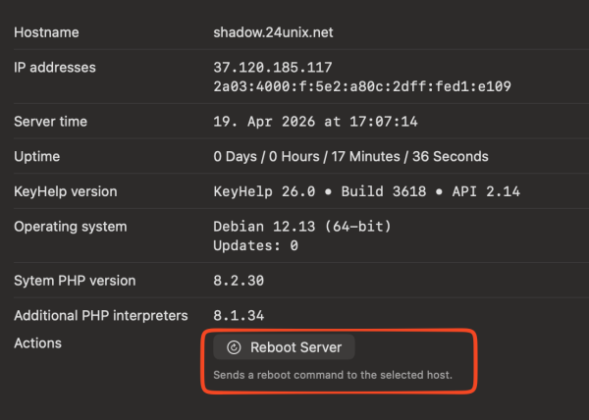
Task: Click the reboot command description text
Action: point(333,376)
